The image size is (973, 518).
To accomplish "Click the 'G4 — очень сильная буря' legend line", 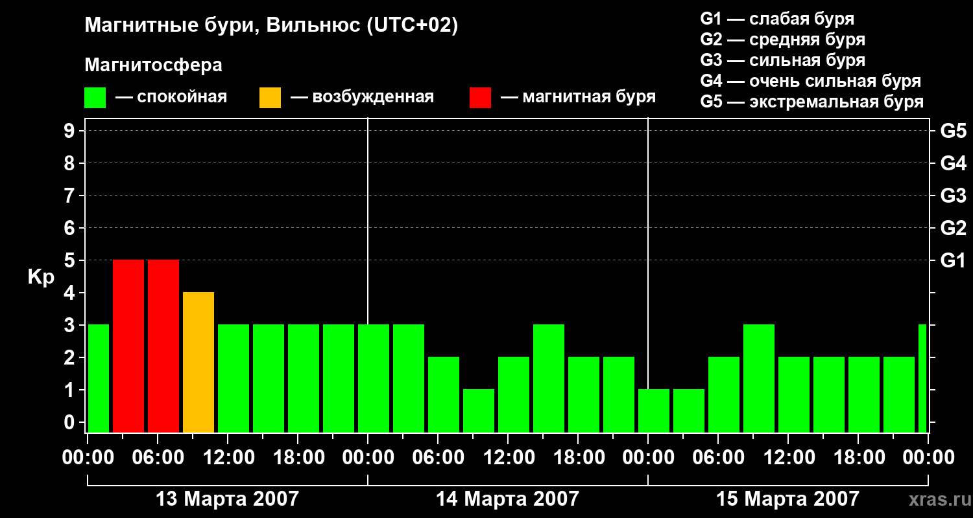I will tap(811, 80).
